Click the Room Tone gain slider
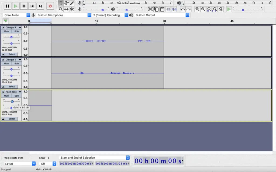This screenshot has width=276, height=172. point(12,102)
